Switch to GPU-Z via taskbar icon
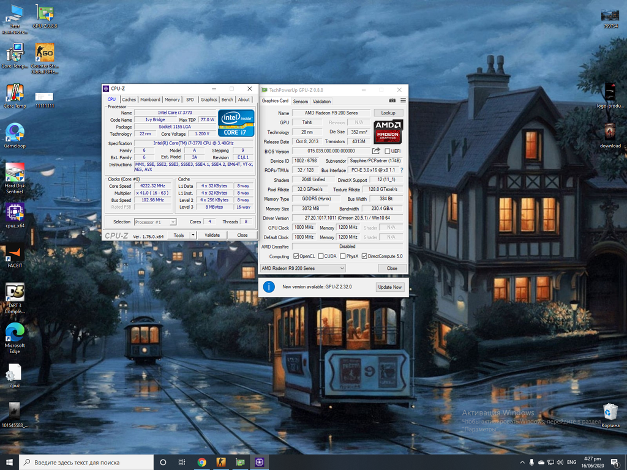Viewport: 627px width, 470px height. click(x=240, y=462)
